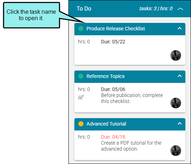This screenshot has height=164, width=191.
Task: Collapse the Advanced Tutorial card
Action: click(180, 124)
